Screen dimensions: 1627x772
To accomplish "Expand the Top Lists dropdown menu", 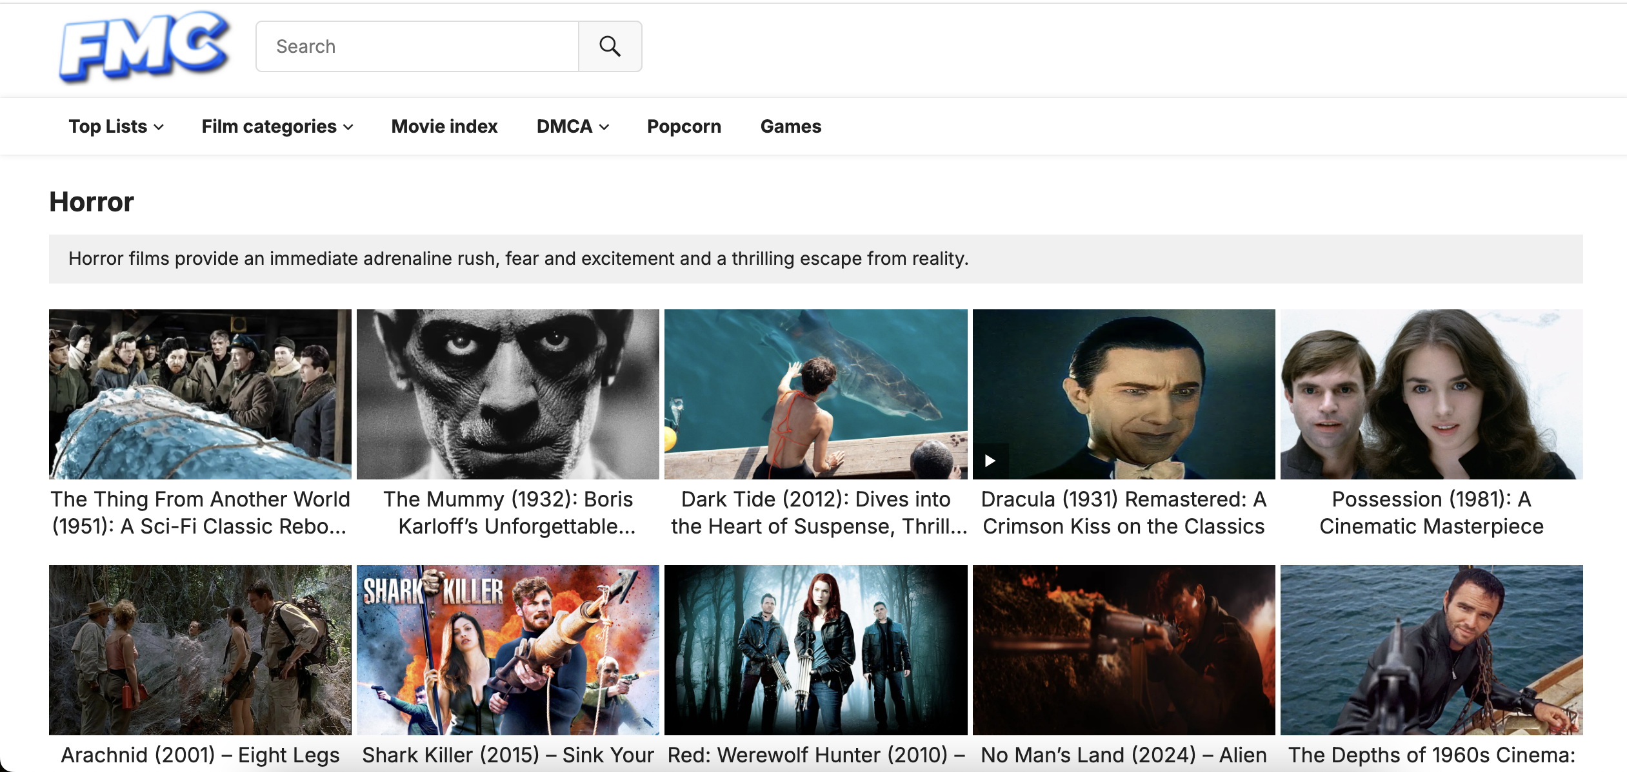I will [116, 126].
